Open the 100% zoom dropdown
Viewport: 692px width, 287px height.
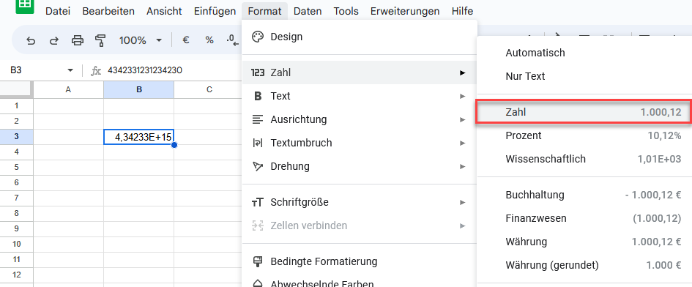[x=141, y=40]
